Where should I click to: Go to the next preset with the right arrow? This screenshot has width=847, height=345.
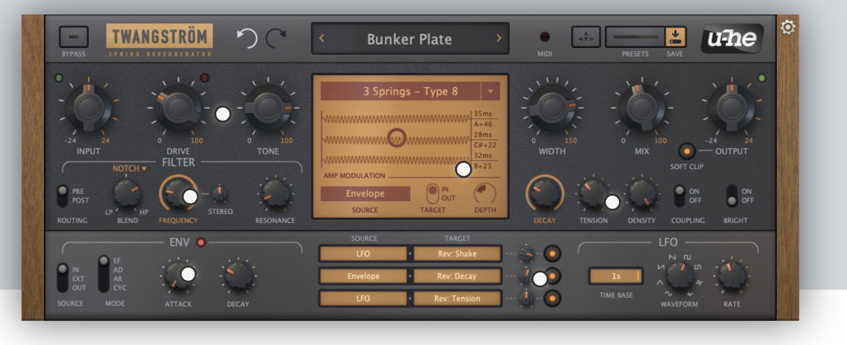click(499, 38)
